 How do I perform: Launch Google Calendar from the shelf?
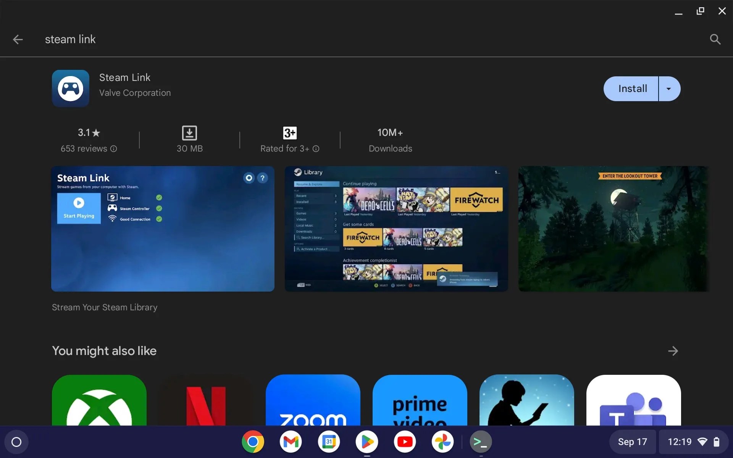(329, 442)
